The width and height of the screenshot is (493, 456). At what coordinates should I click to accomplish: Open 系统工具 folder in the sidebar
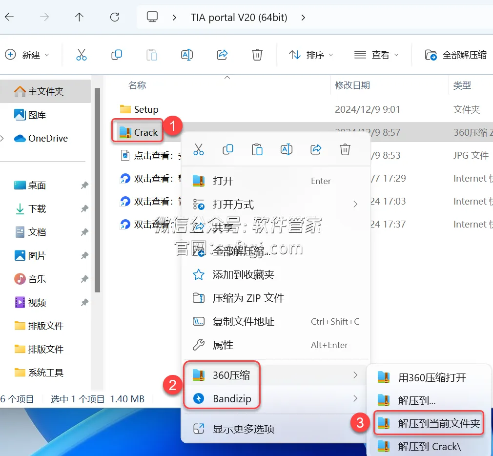click(40, 373)
